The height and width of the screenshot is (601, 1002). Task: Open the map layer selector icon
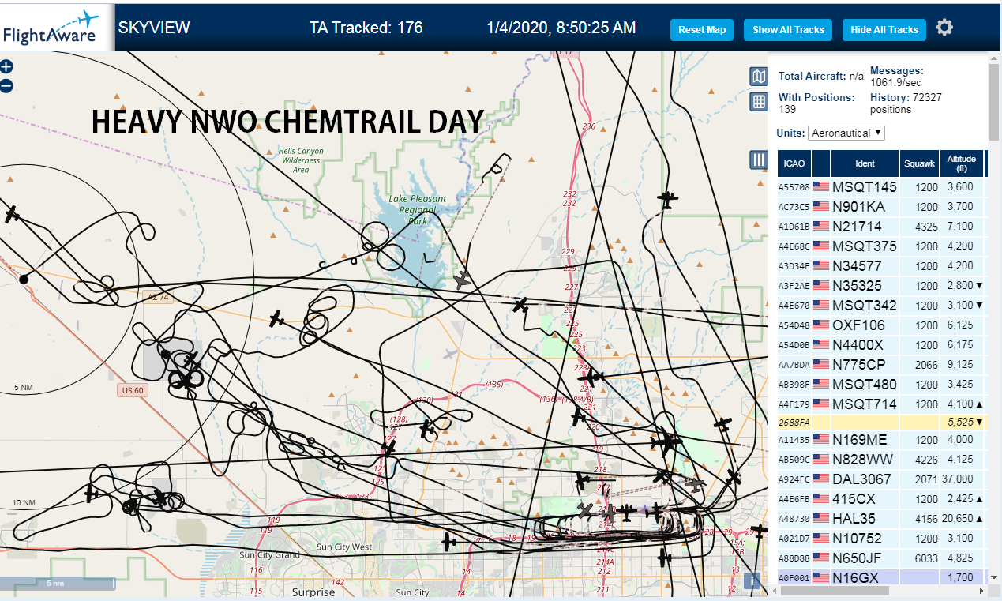[x=758, y=77]
